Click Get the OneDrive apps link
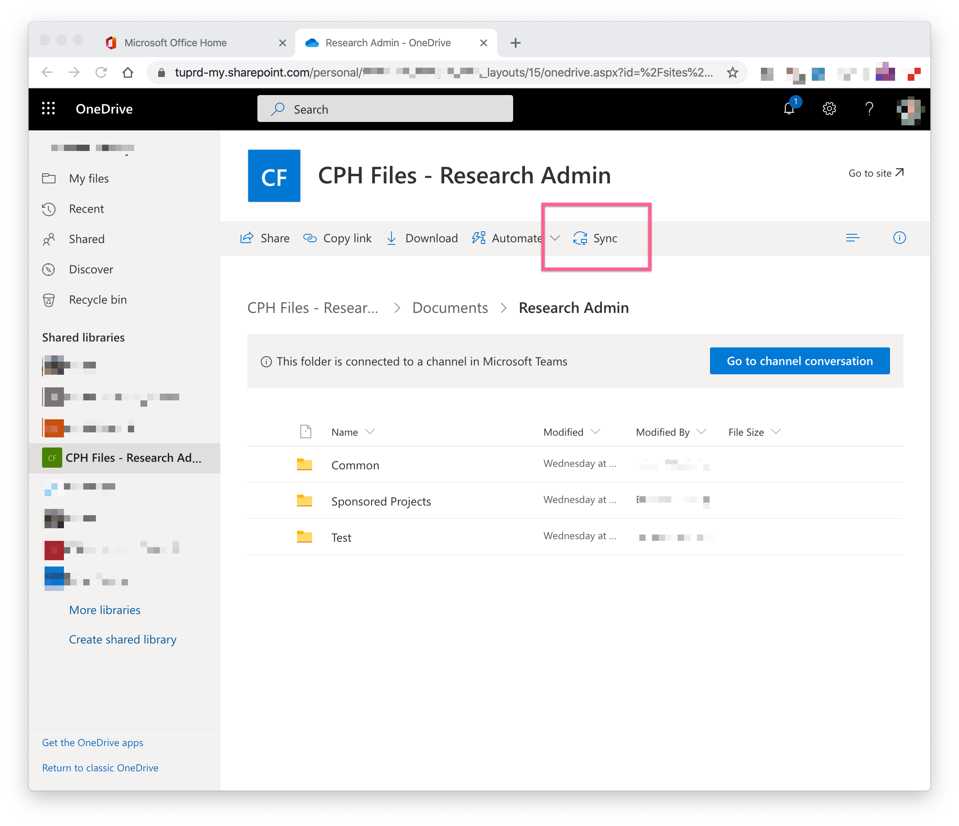The width and height of the screenshot is (959, 826). click(93, 743)
